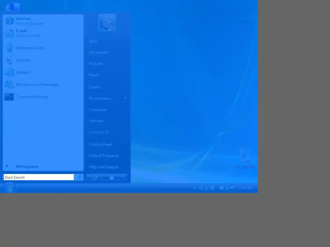
Task: Click the magnifier search button
Action: (79, 177)
